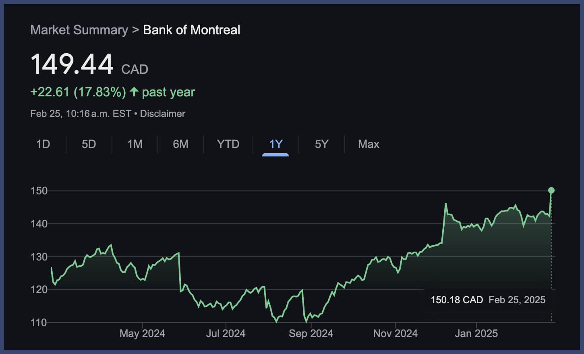Switch to the 5Y chart view
Screen dimensions: 584x354
(x=321, y=144)
